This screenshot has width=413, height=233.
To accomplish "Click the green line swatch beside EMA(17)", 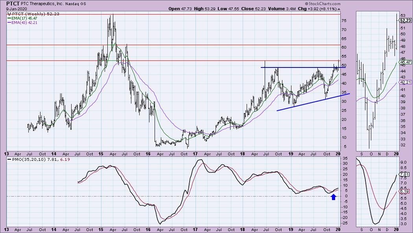I will (x=9, y=18).
